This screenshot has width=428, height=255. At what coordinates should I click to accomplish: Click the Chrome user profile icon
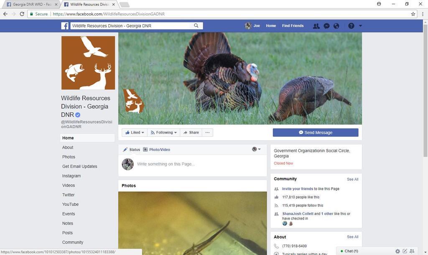(379, 4)
